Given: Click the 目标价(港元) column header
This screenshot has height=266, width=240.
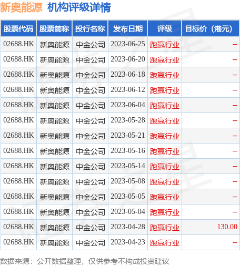Looking at the screenshot, I should click(211, 28).
